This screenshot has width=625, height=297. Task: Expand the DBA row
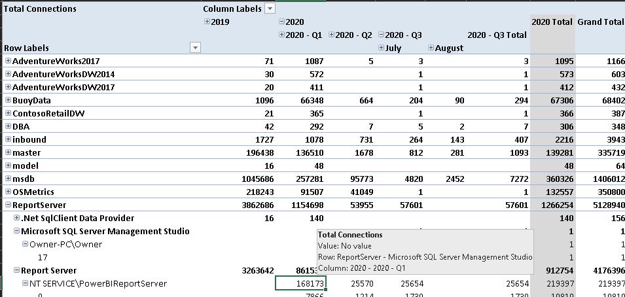click(9, 126)
